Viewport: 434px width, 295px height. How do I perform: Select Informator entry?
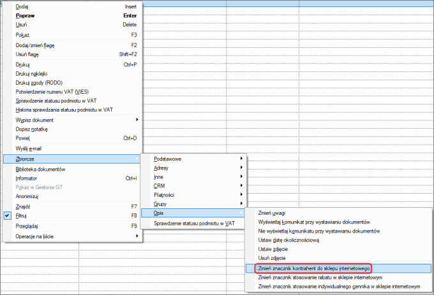pyautogui.click(x=72, y=178)
